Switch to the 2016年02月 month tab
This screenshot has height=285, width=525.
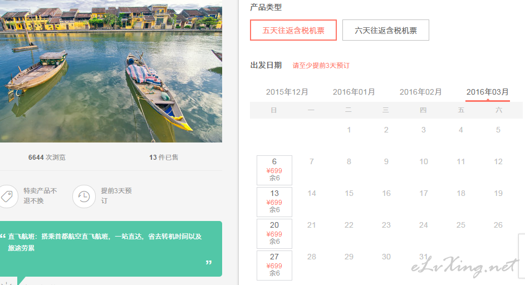pos(420,92)
